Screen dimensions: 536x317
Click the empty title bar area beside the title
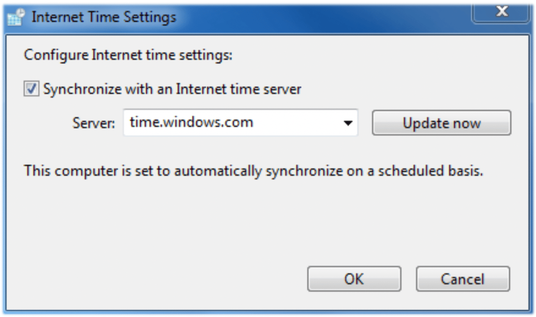(x=322, y=17)
